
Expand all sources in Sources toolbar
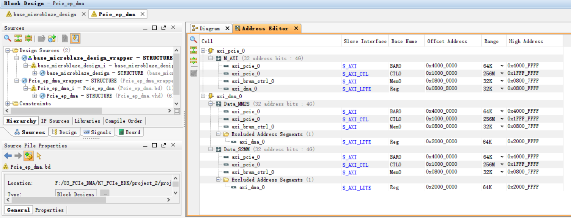(x=28, y=38)
